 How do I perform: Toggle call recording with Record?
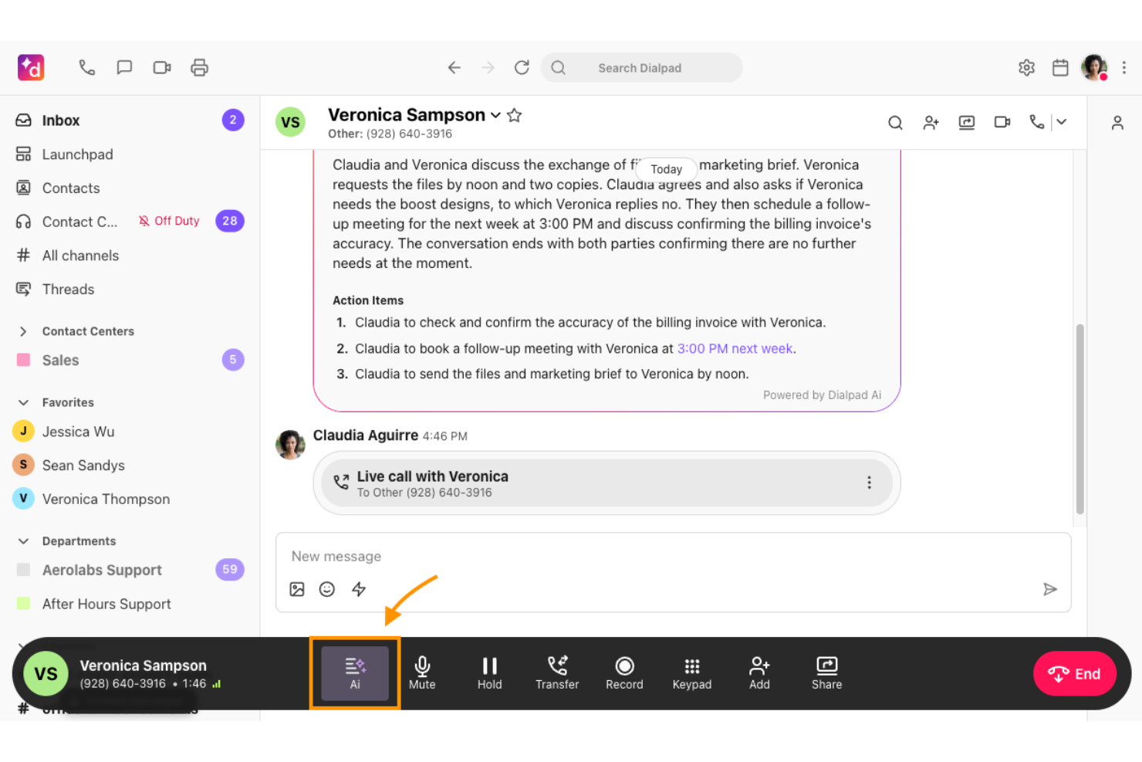(624, 673)
